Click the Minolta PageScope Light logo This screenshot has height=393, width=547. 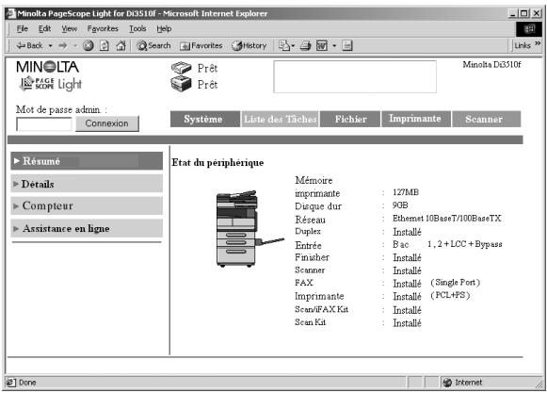pyautogui.click(x=49, y=75)
